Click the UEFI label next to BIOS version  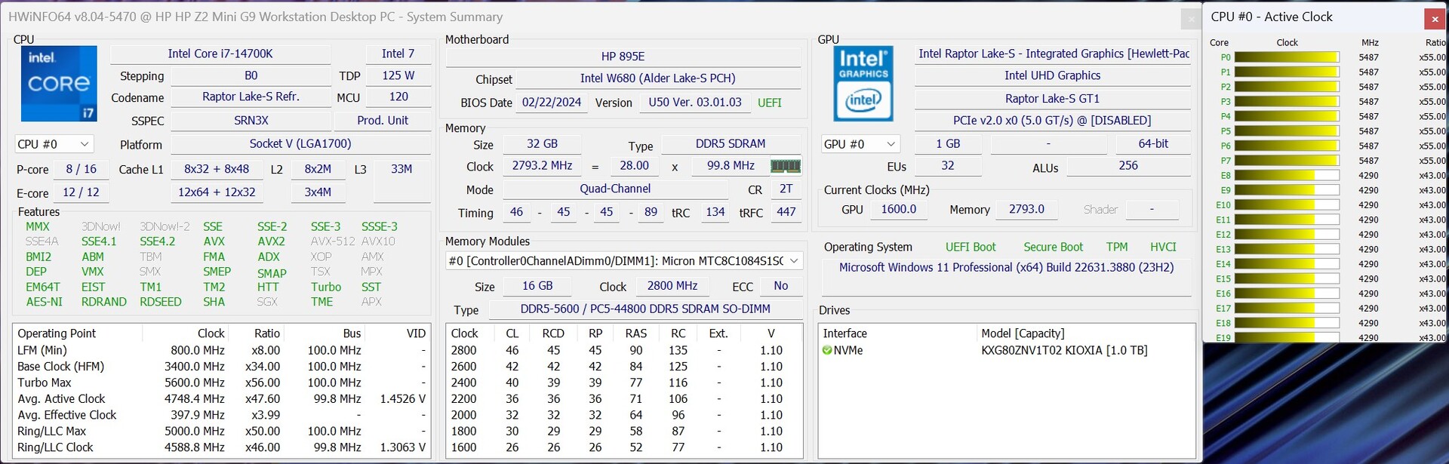point(770,103)
